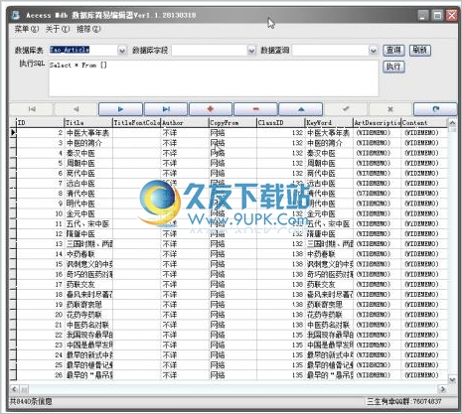
Task: Delete current record with minus button
Action: coord(255,109)
